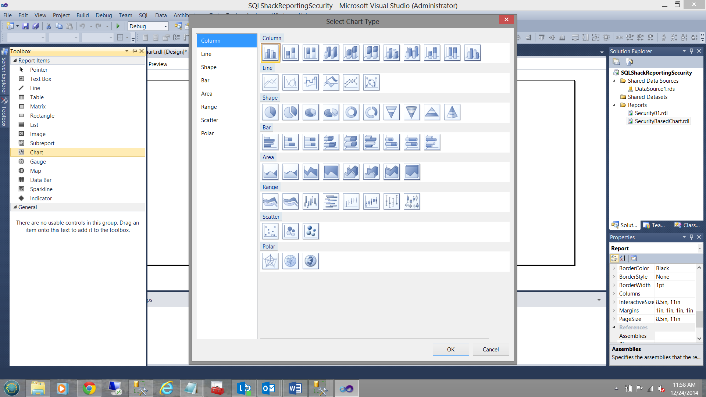This screenshot has width=706, height=397.
Task: Switch to the Preview tab
Action: coord(158,64)
